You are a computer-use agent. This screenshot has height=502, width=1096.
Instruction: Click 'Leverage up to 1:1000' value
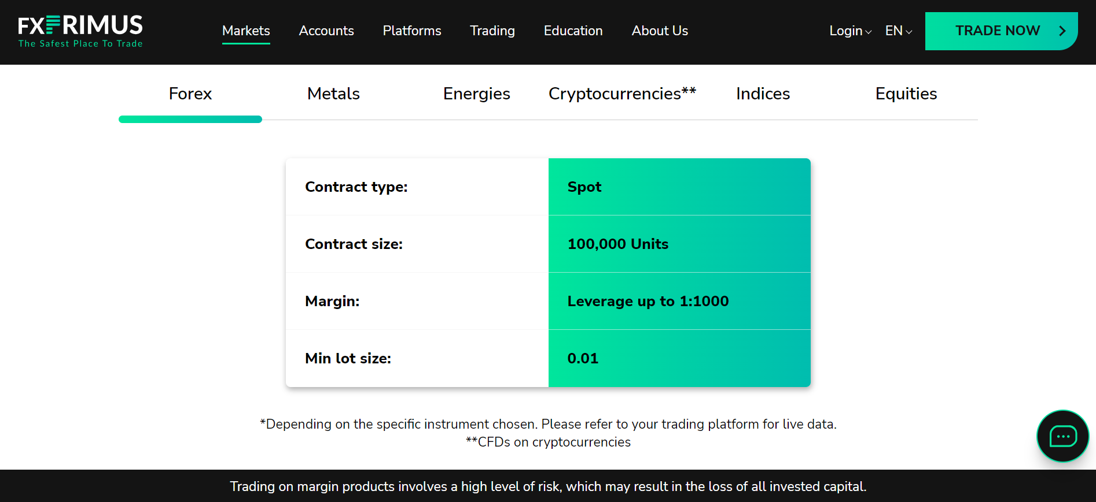[x=648, y=301]
